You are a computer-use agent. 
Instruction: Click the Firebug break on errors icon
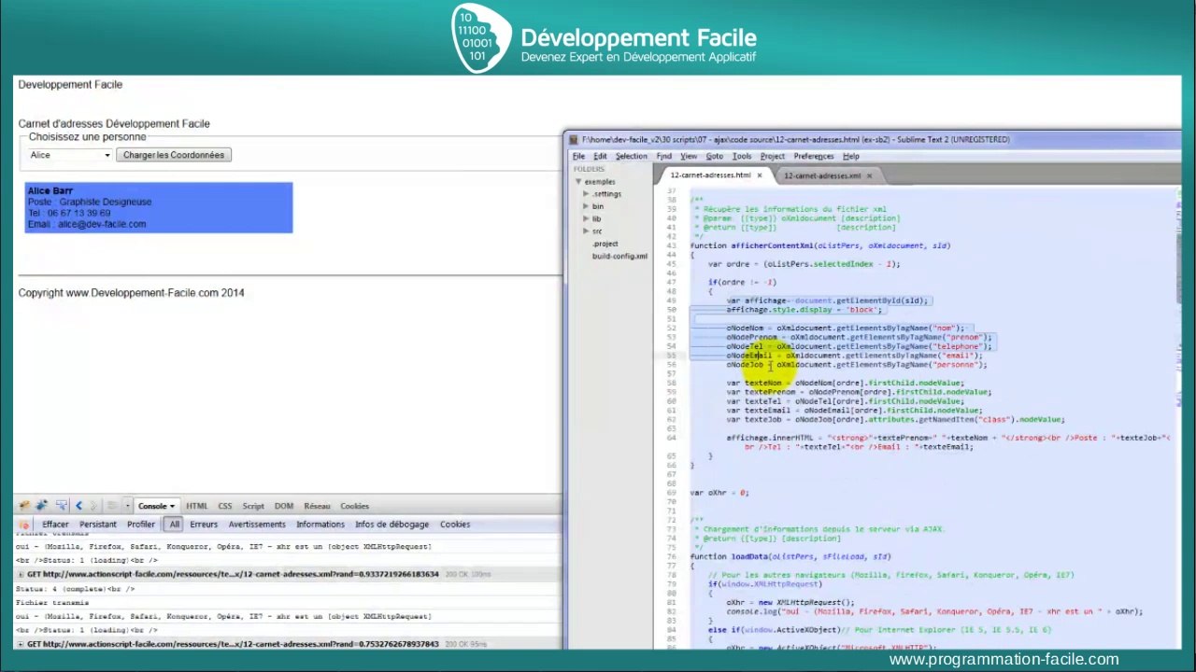click(x=24, y=525)
